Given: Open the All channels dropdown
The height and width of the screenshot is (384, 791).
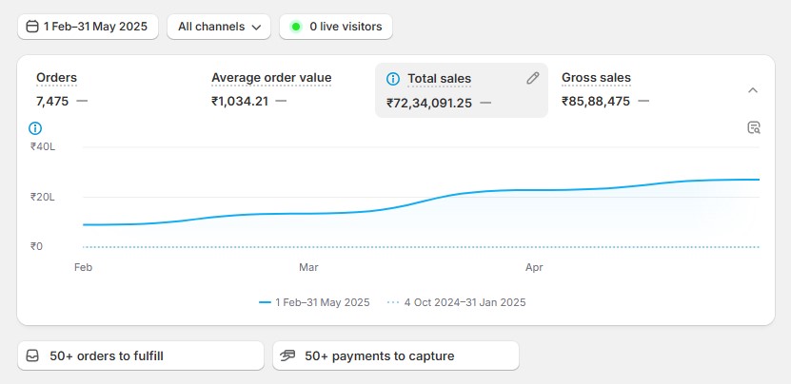Looking at the screenshot, I should pyautogui.click(x=218, y=27).
